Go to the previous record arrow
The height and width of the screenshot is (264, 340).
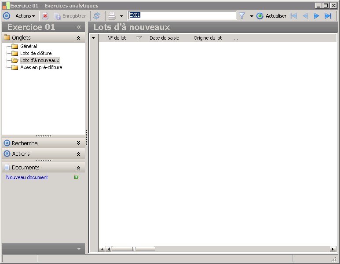[305, 16]
